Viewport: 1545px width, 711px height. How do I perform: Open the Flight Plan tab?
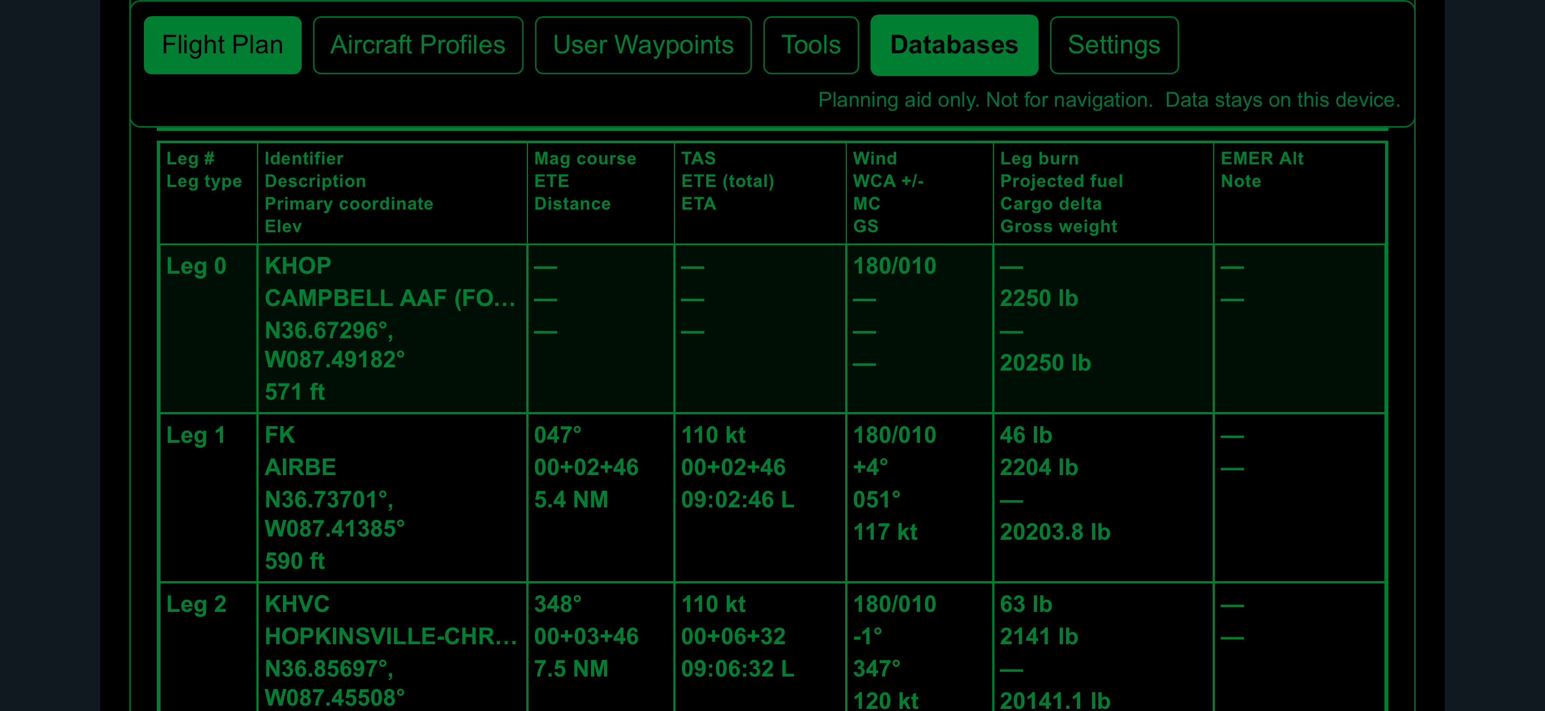point(222,45)
